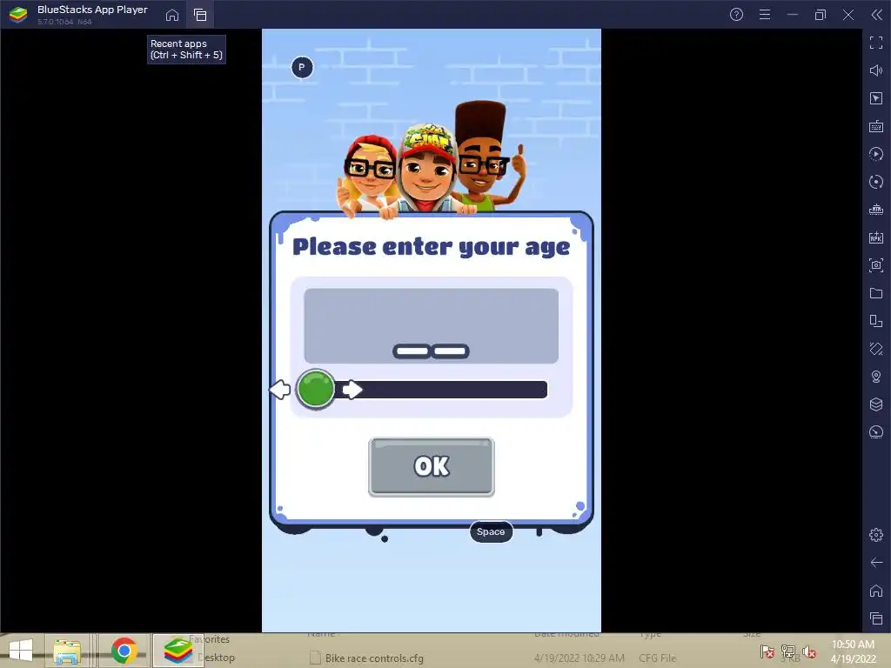Viewport: 891px width, 668px height.
Task: Open the set location pin icon
Action: pos(876,377)
